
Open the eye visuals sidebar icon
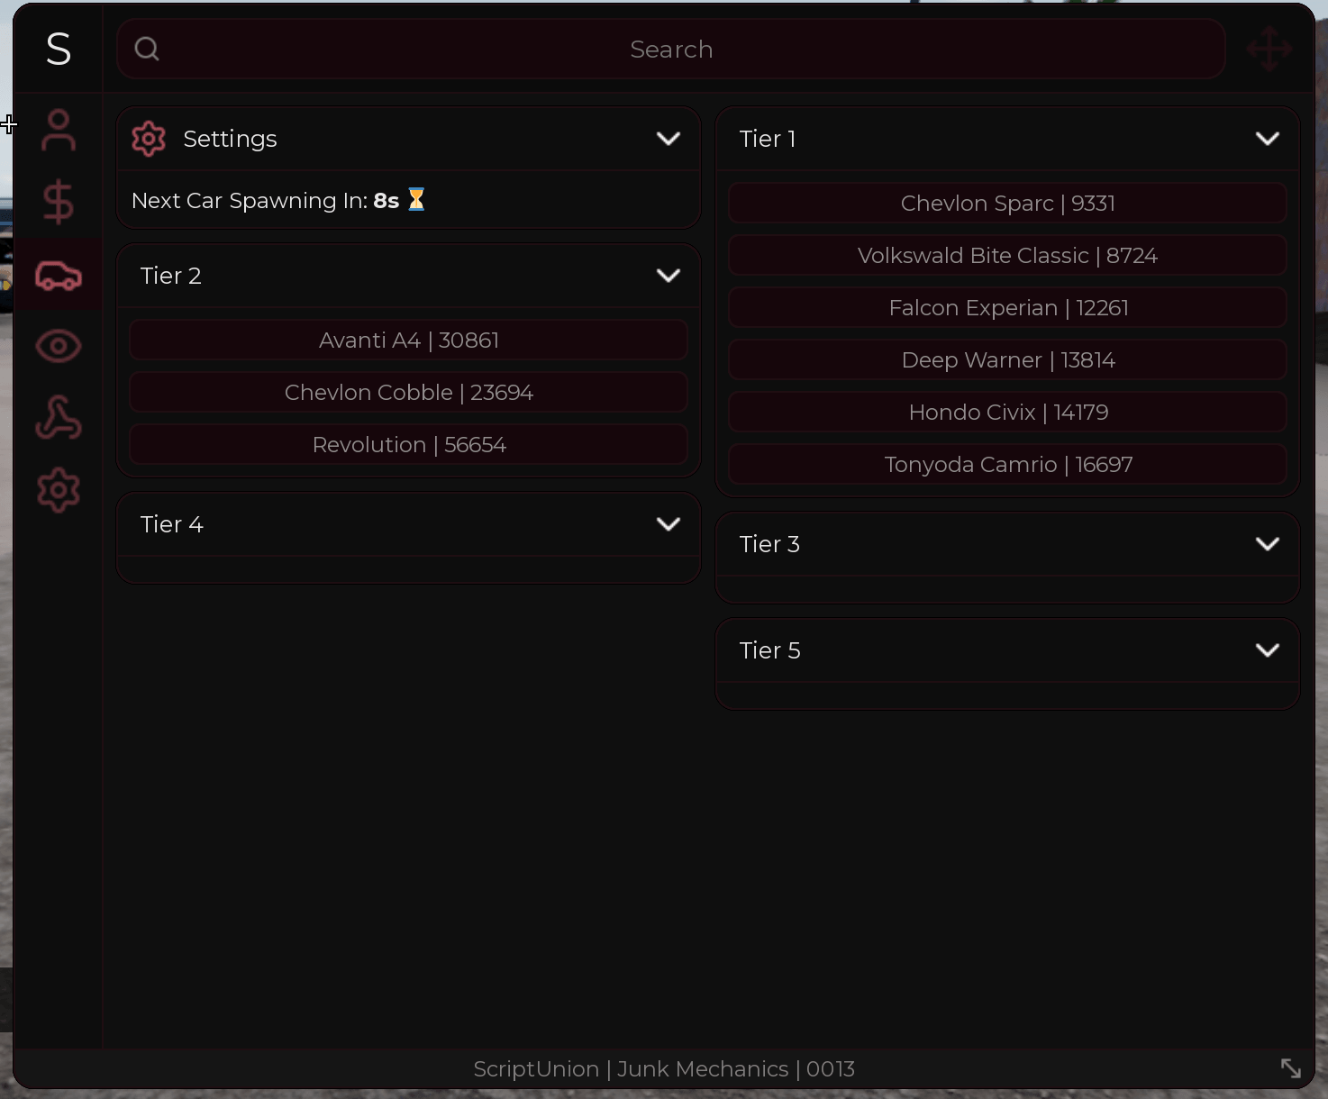pyautogui.click(x=59, y=346)
